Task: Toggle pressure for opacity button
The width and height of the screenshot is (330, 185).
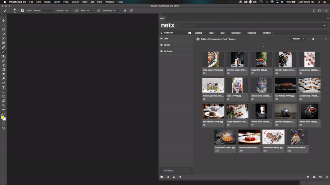Action: click(77, 10)
